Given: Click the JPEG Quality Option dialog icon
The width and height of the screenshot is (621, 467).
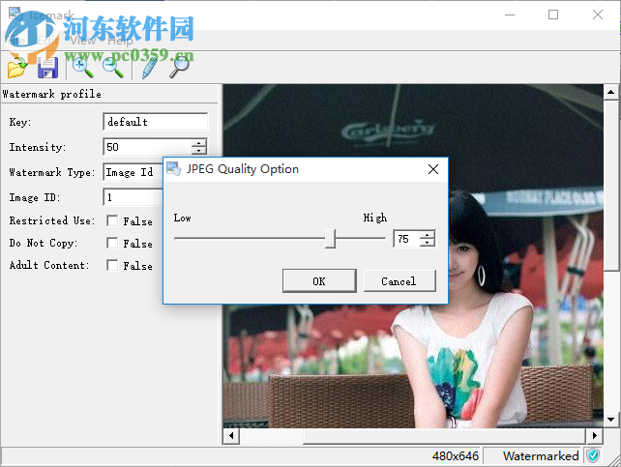Looking at the screenshot, I should click(174, 168).
